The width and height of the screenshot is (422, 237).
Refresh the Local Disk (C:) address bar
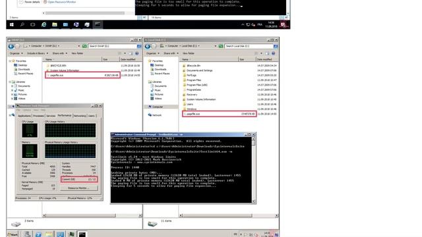pyautogui.click(x=221, y=46)
